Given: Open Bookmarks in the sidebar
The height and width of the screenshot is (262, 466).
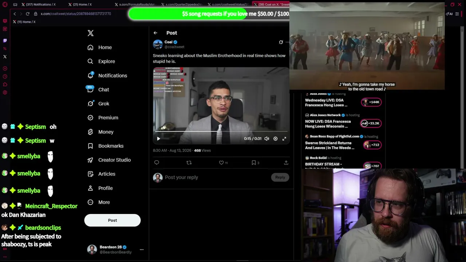Looking at the screenshot, I should click(x=106, y=146).
